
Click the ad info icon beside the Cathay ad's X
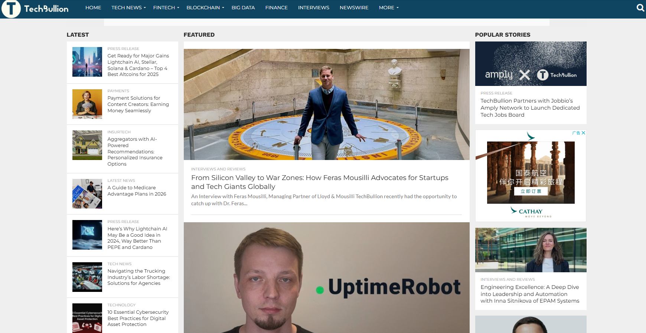coord(576,133)
